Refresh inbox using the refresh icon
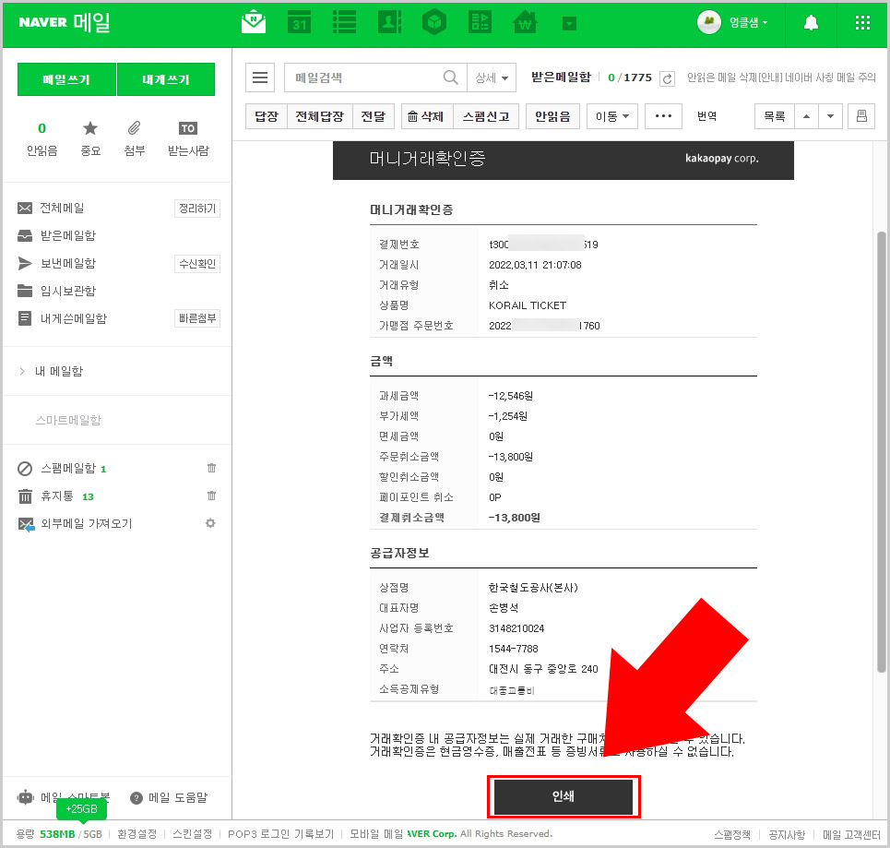This screenshot has width=890, height=848. (x=667, y=78)
